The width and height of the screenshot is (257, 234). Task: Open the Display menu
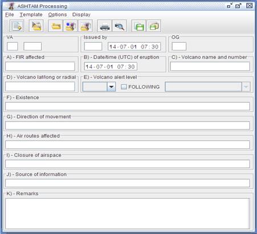point(81,15)
